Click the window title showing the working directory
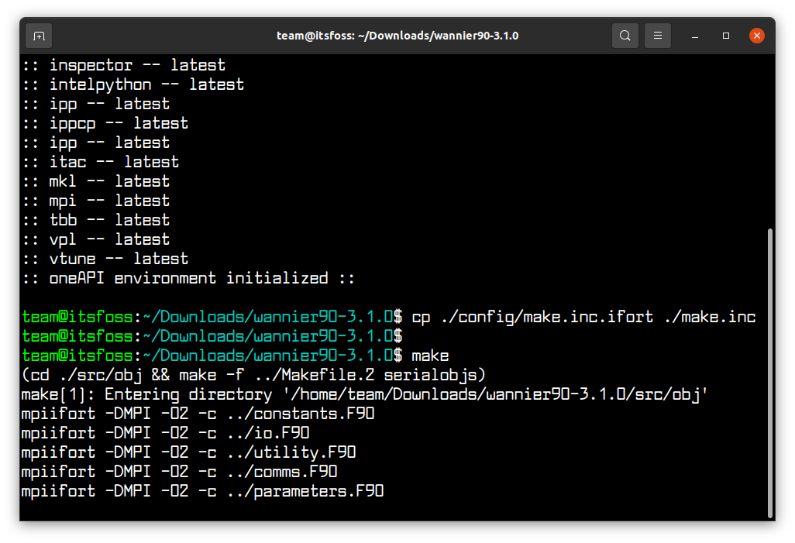 point(397,35)
